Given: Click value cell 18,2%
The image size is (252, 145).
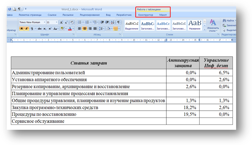Looking at the screenshot, I should click(x=183, y=108).
